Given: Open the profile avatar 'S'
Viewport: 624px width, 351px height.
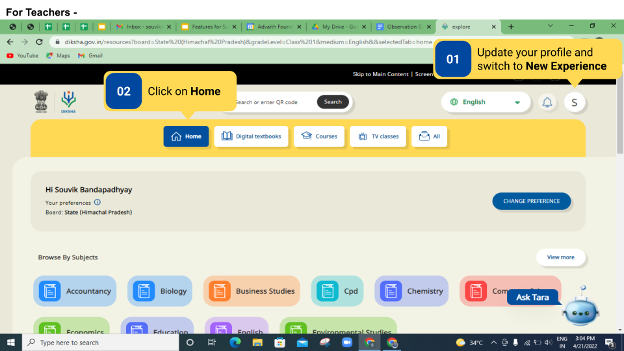Looking at the screenshot, I should [x=575, y=102].
